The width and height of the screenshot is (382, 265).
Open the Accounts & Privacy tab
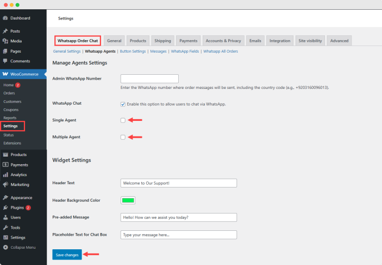click(223, 41)
